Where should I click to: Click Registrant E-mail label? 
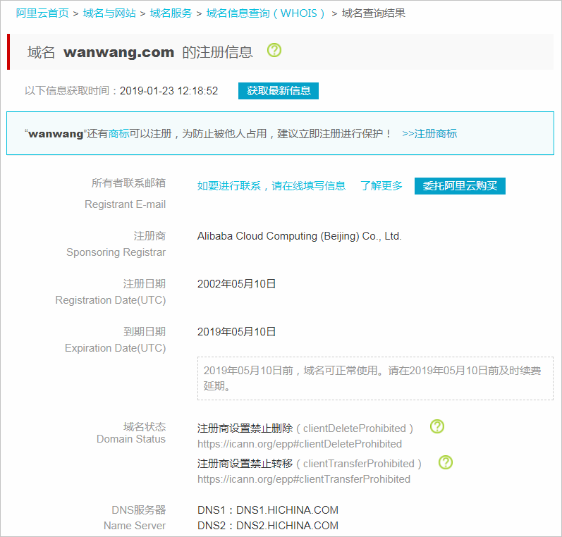coord(125,204)
